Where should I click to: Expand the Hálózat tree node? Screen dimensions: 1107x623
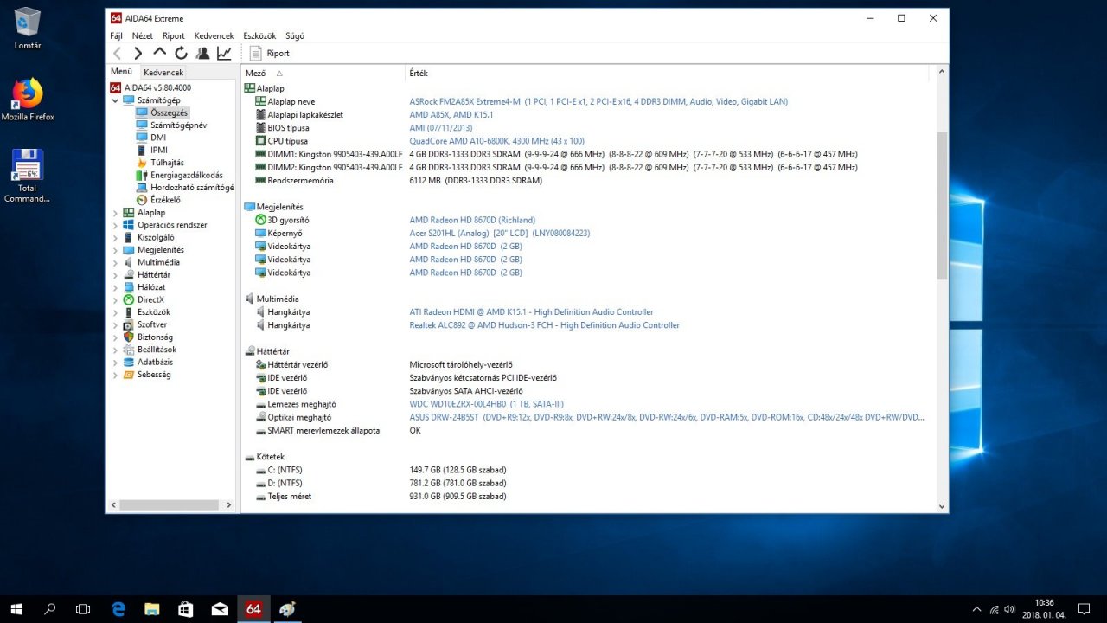(x=116, y=287)
